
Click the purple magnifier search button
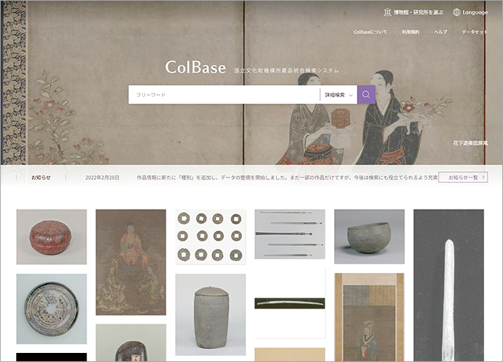tap(366, 95)
